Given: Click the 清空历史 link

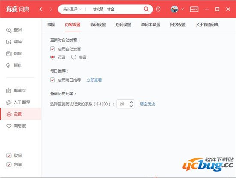Looking at the screenshot, I should click(148, 104).
